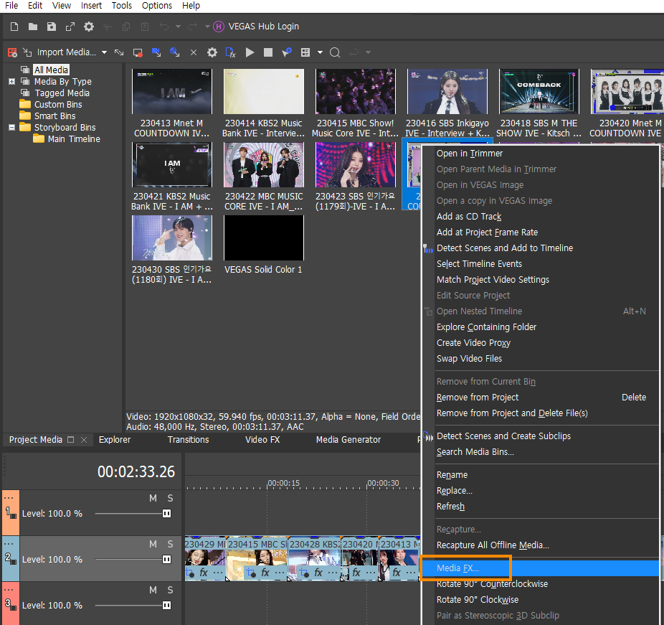Expand the Media By Type tree node

[x=12, y=81]
